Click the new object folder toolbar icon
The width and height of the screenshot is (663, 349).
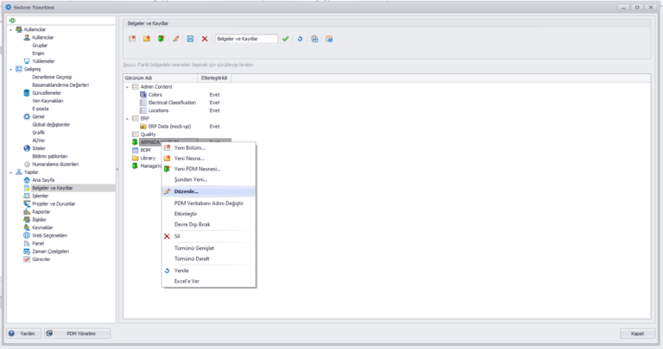point(147,39)
